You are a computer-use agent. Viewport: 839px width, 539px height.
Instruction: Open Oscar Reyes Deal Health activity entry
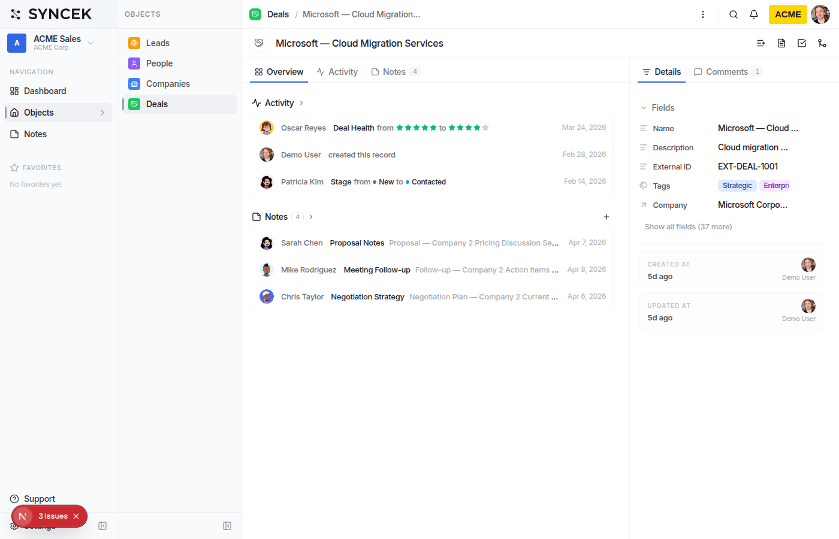point(433,128)
